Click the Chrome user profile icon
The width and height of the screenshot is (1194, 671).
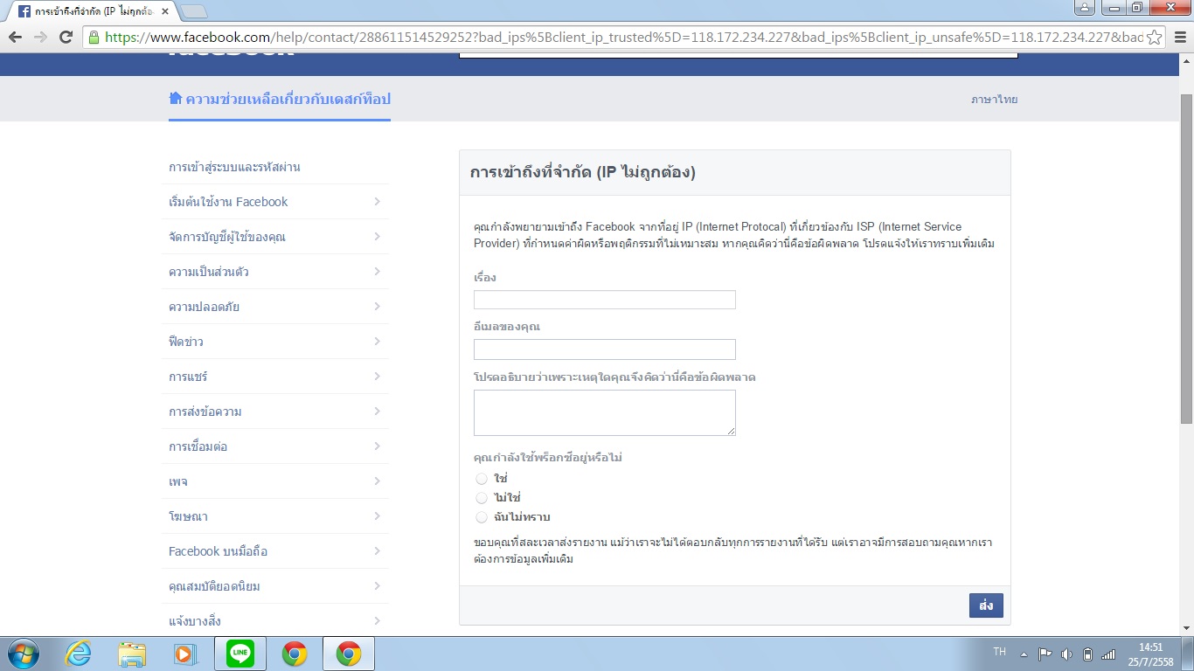[1084, 8]
